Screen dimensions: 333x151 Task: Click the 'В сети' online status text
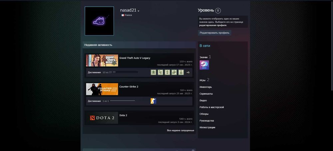[205, 46]
